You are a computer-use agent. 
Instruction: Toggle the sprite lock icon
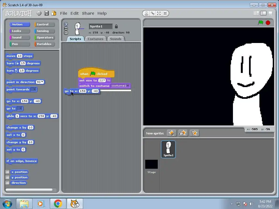click(x=116, y=26)
